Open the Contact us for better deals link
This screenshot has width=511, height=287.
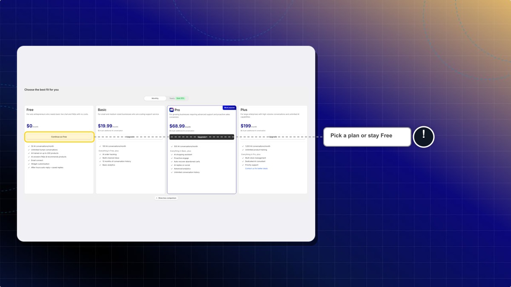pyautogui.click(x=256, y=168)
